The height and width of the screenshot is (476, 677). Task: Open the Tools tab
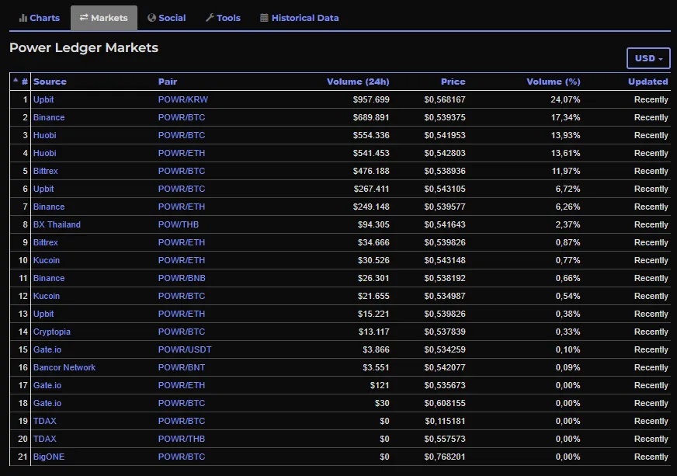(223, 18)
